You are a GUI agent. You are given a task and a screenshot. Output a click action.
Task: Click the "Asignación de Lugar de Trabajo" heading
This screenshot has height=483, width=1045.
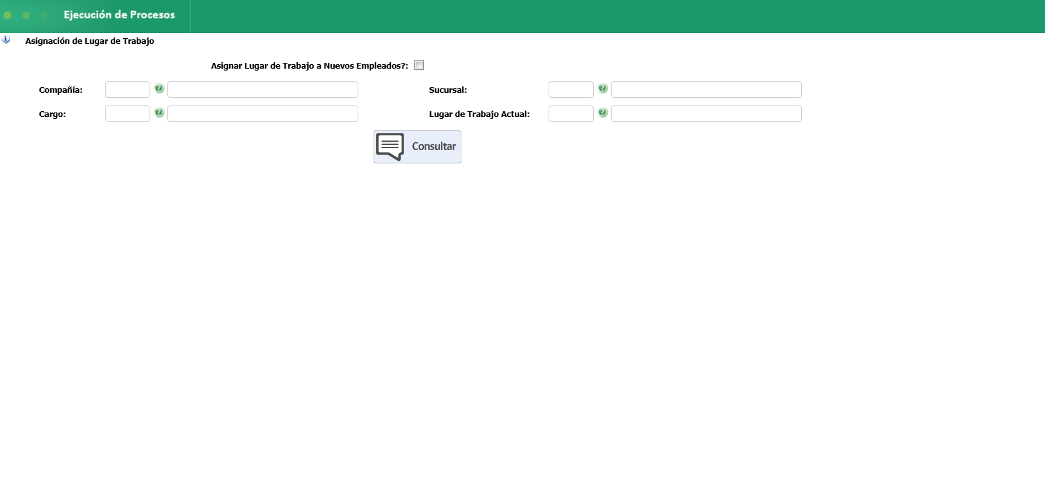[90, 41]
